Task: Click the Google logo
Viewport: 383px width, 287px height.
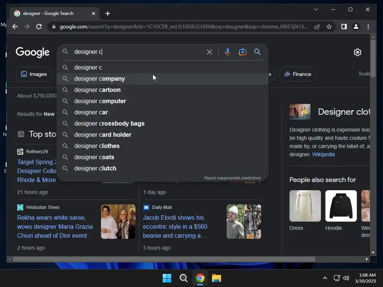Action: (33, 52)
